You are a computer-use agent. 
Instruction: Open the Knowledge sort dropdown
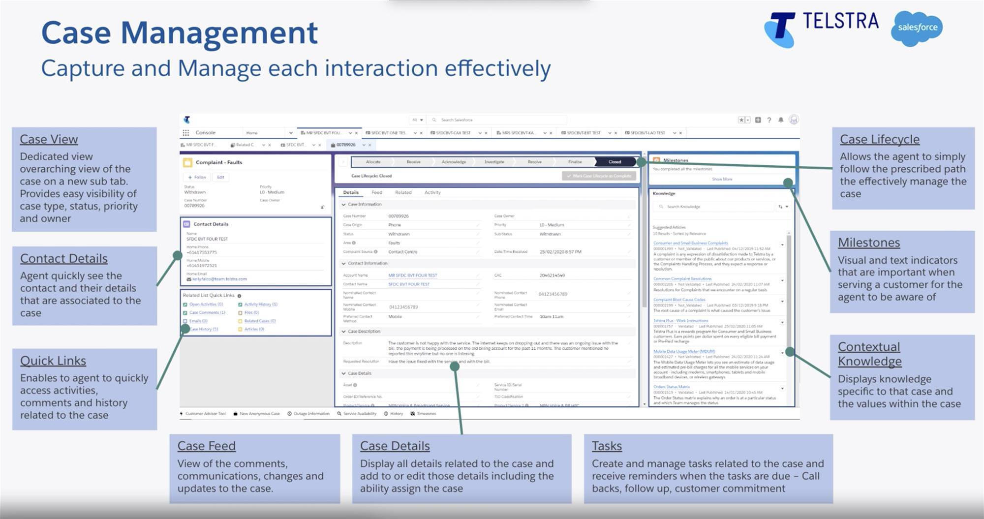point(783,207)
